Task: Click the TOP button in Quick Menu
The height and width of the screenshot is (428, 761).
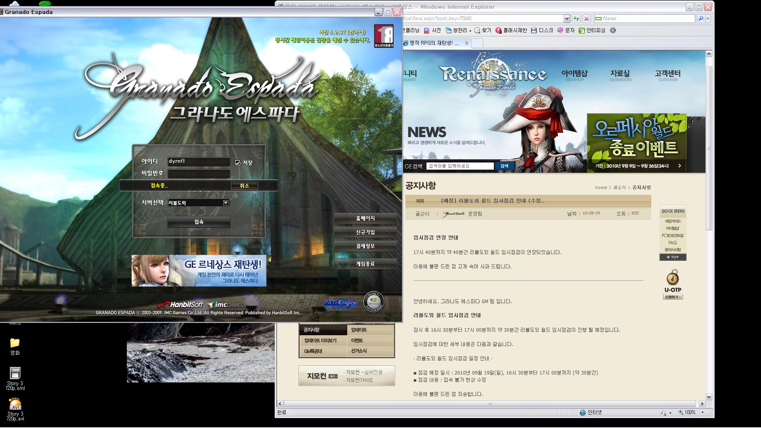Action: [x=673, y=257]
